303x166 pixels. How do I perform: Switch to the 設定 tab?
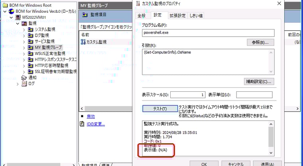point(159,15)
